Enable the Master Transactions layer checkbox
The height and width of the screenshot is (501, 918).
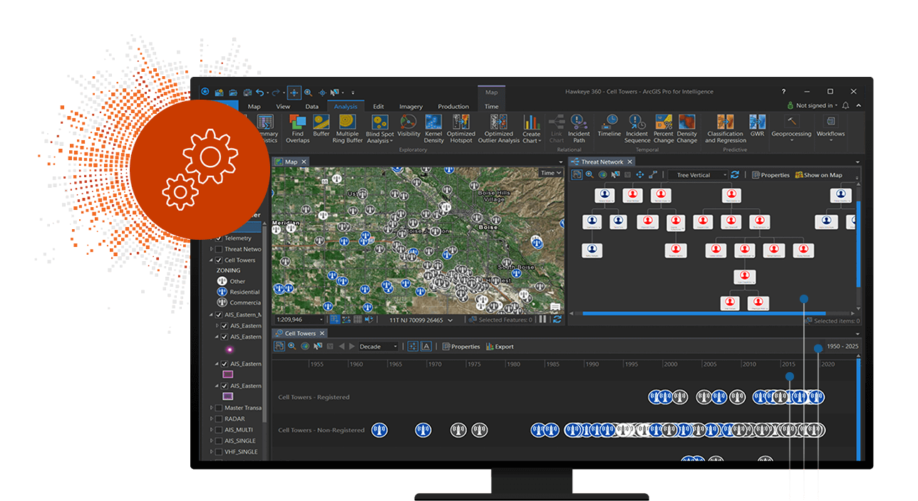click(x=219, y=408)
